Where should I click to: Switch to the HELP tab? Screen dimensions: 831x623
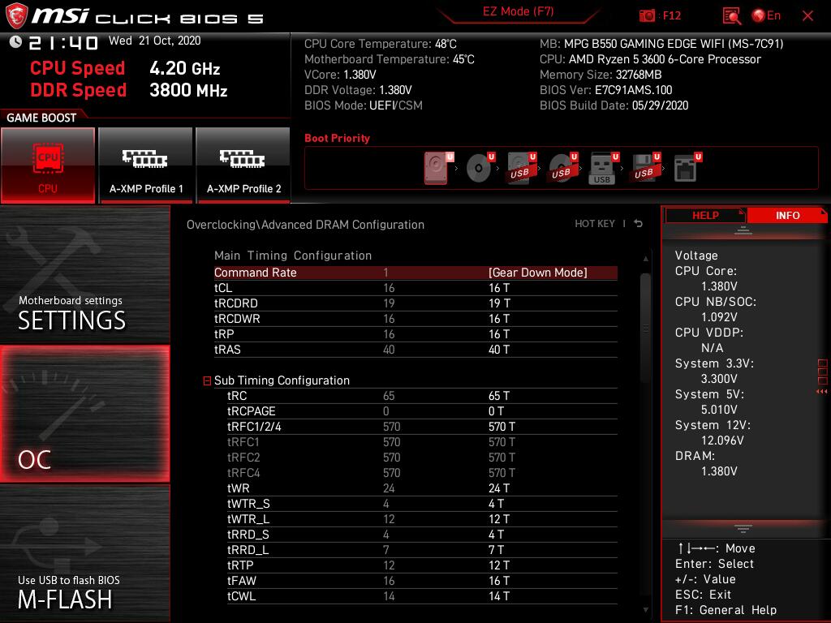[x=705, y=216]
